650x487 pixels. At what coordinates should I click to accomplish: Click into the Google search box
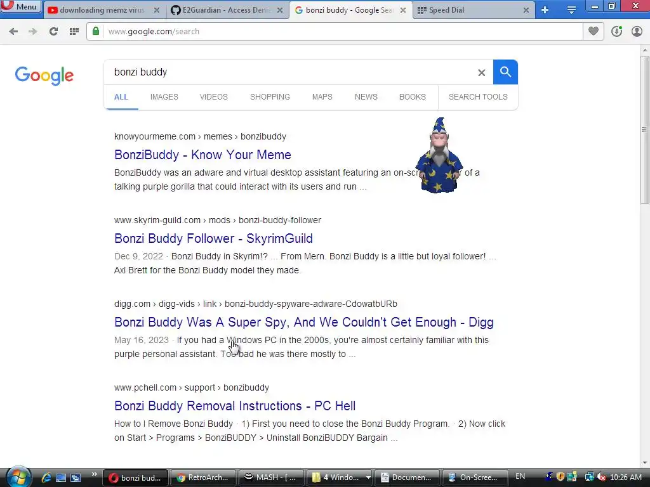tap(290, 72)
